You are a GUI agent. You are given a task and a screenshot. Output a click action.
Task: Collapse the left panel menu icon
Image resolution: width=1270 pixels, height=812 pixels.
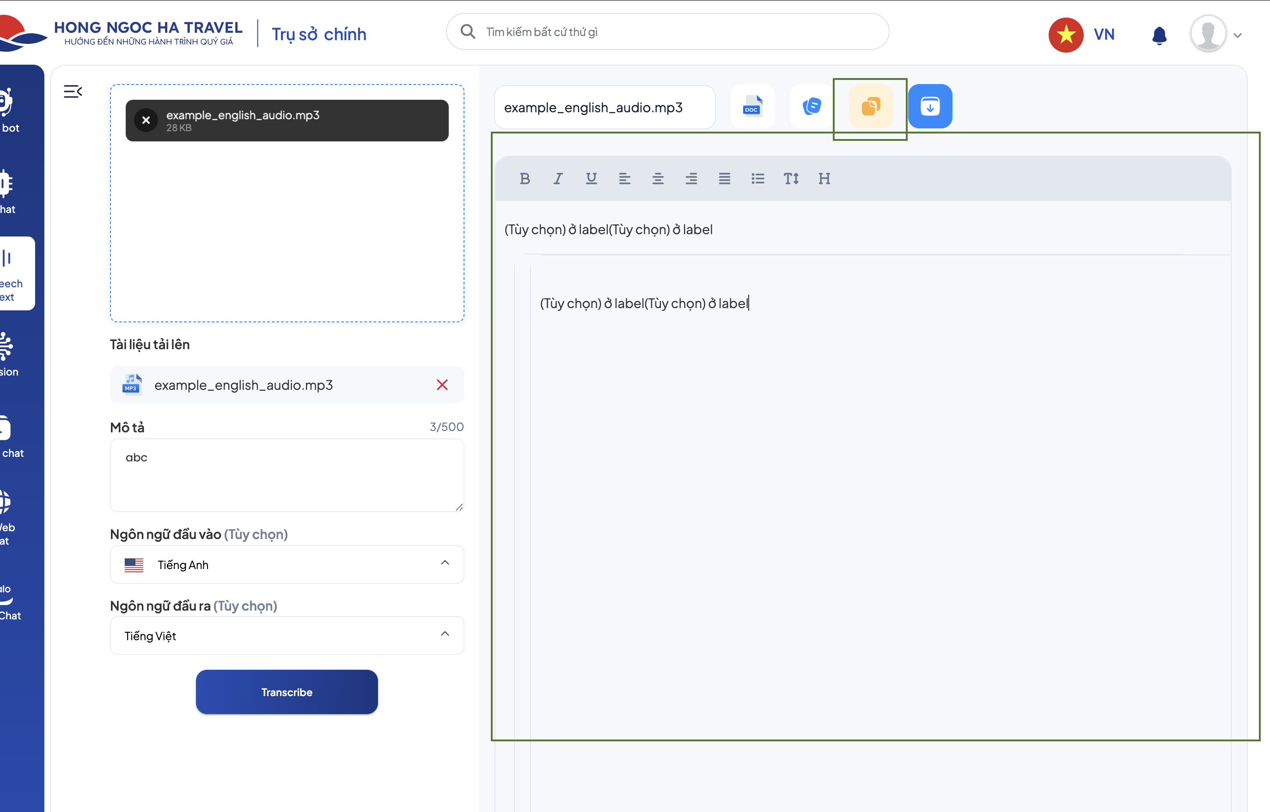(x=73, y=92)
